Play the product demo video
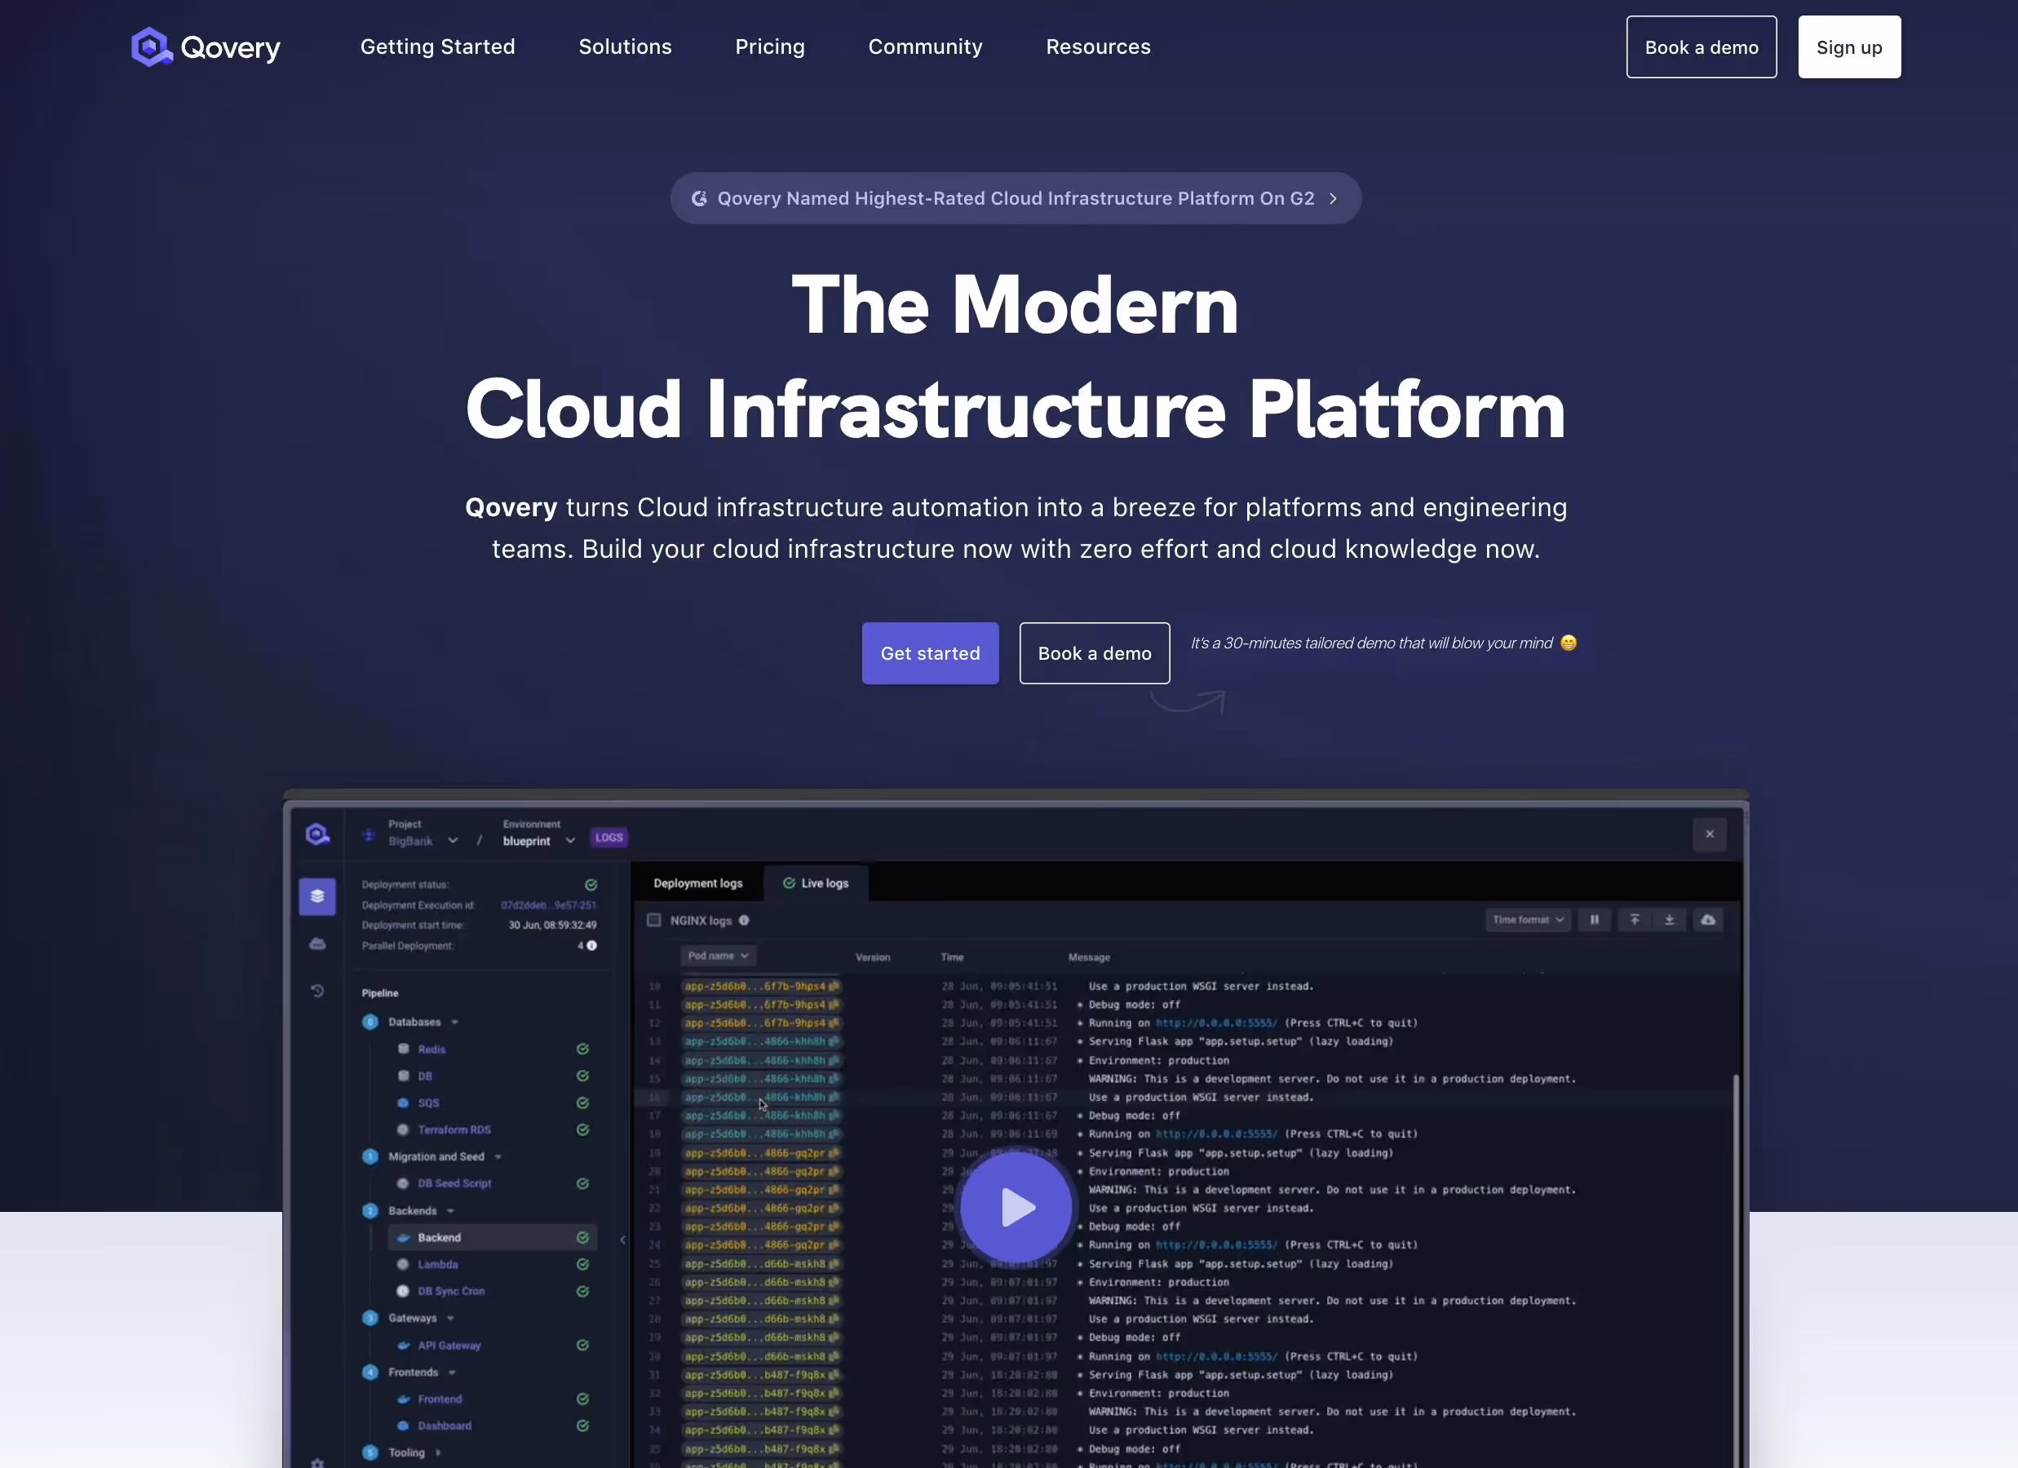Image resolution: width=2018 pixels, height=1468 pixels. tap(1016, 1207)
